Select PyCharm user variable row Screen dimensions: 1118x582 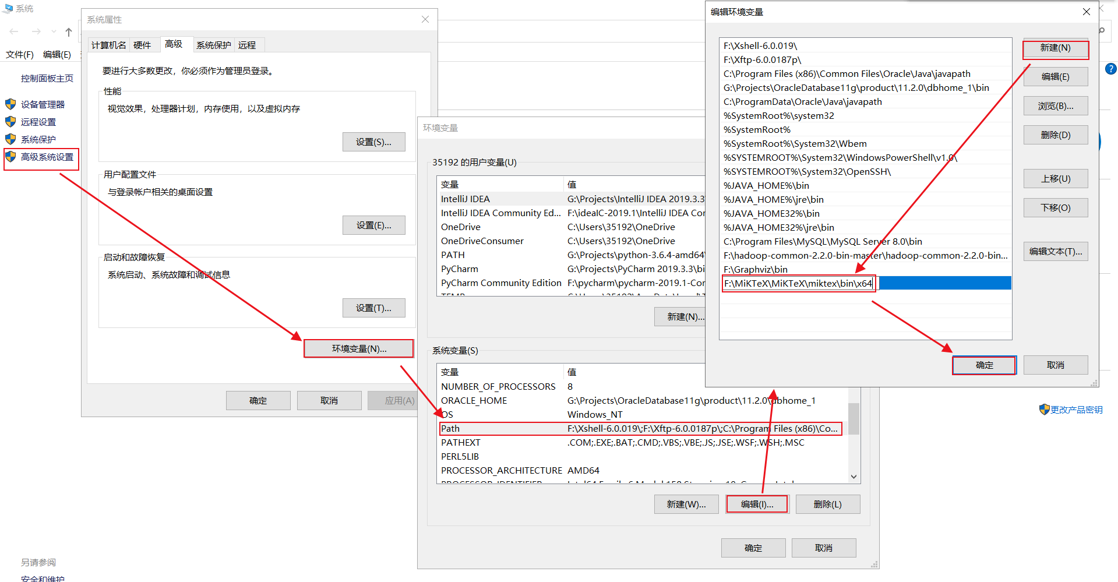(572, 269)
